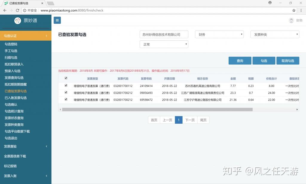The height and width of the screenshot is (184, 306).
Task: Open 抵扣期到期提醒 in the sidebar
Action: 16,84
